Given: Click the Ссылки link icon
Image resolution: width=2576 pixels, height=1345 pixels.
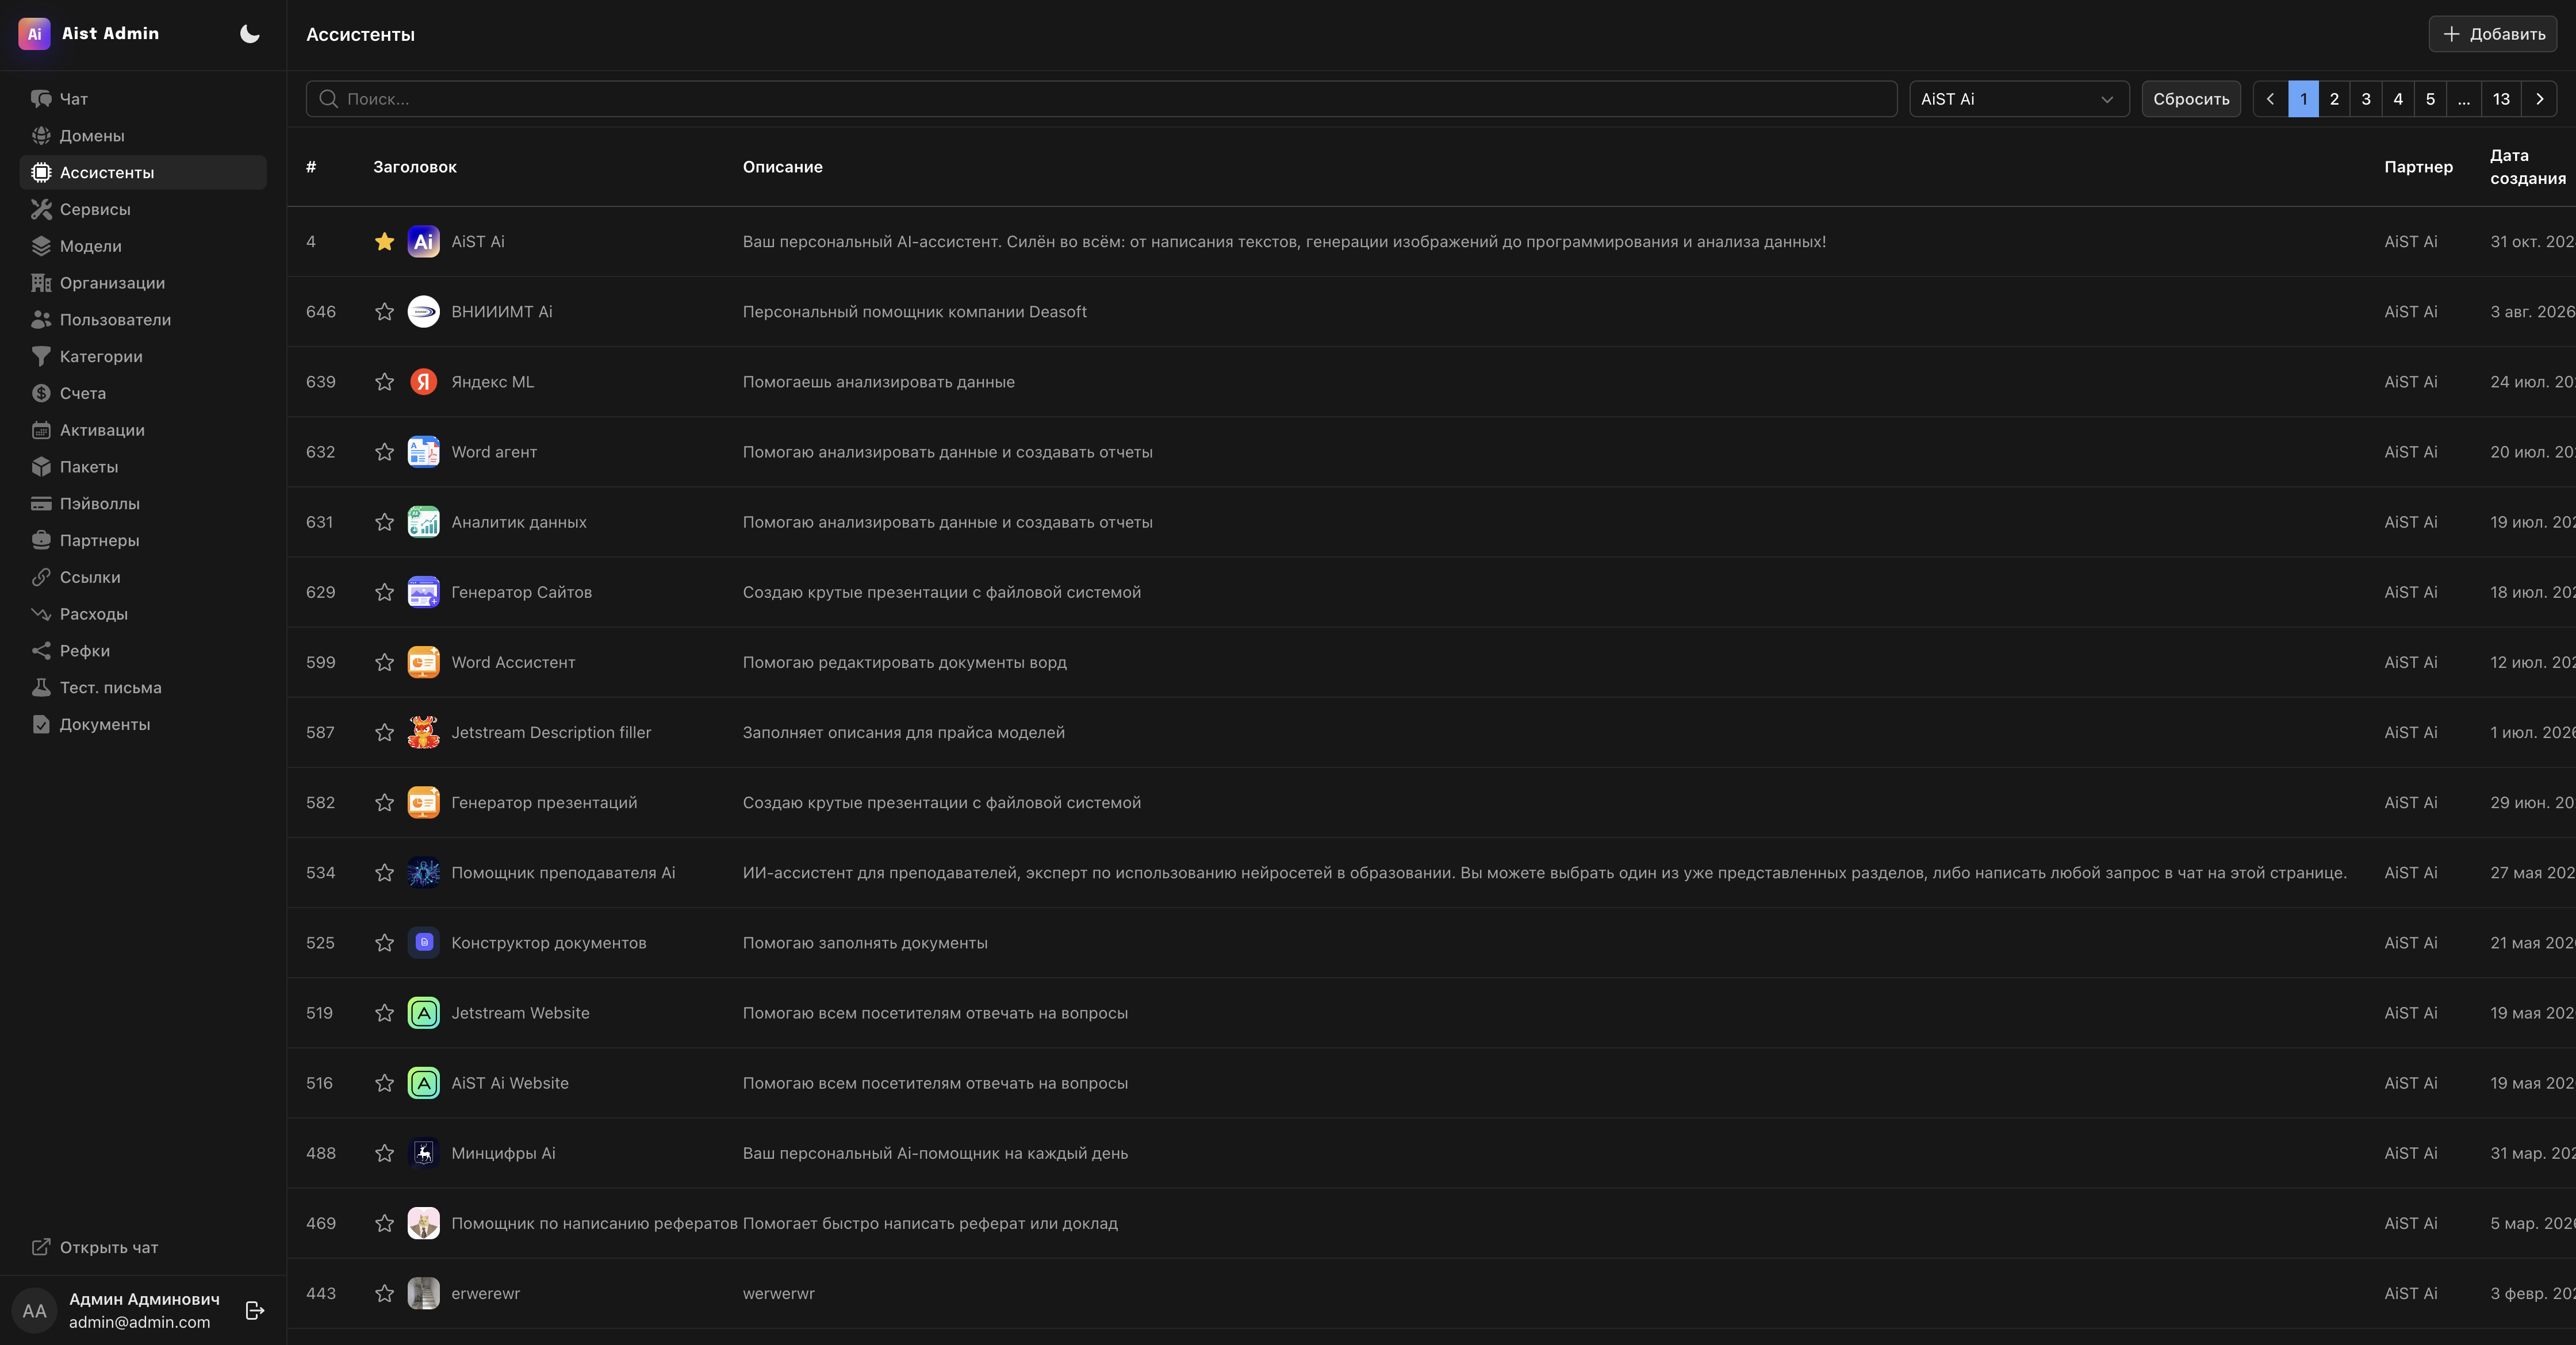Looking at the screenshot, I should pos(41,577).
